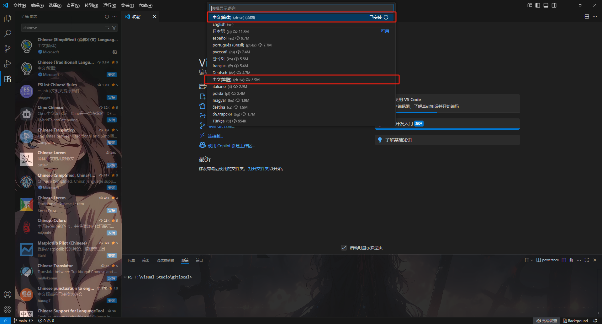Open the notifications bell
Image resolution: width=602 pixels, height=324 pixels.
pos(595,321)
